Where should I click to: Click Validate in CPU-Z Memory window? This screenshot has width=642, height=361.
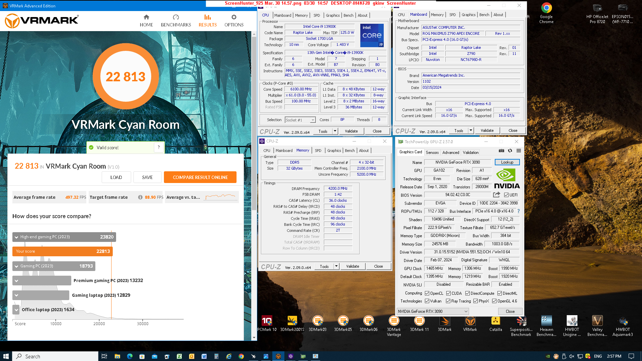click(353, 266)
